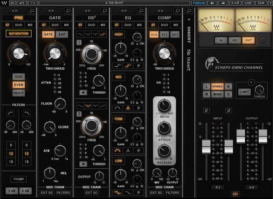Expand the GATE module window
The height and width of the screenshot is (199, 273).
[68, 11]
